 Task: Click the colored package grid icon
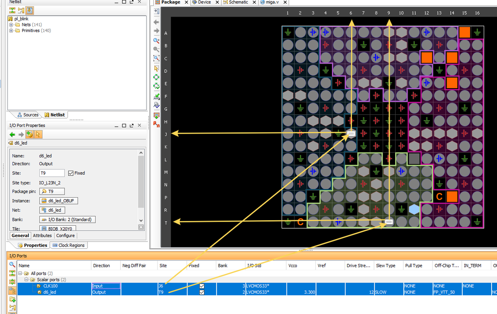click(x=157, y=115)
